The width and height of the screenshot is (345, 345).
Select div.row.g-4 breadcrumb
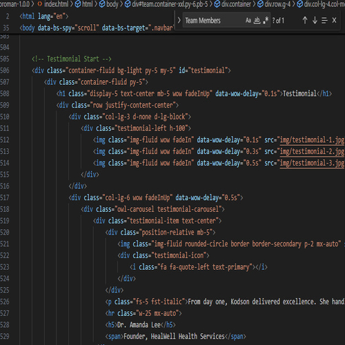click(x=277, y=4)
